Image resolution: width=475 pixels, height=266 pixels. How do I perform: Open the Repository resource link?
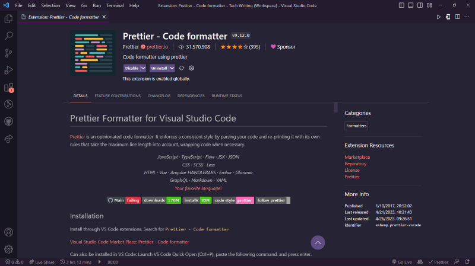click(x=355, y=164)
